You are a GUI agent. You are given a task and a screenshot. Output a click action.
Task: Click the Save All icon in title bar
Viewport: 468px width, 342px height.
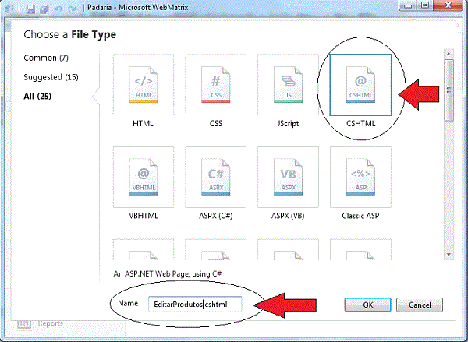(44, 9)
